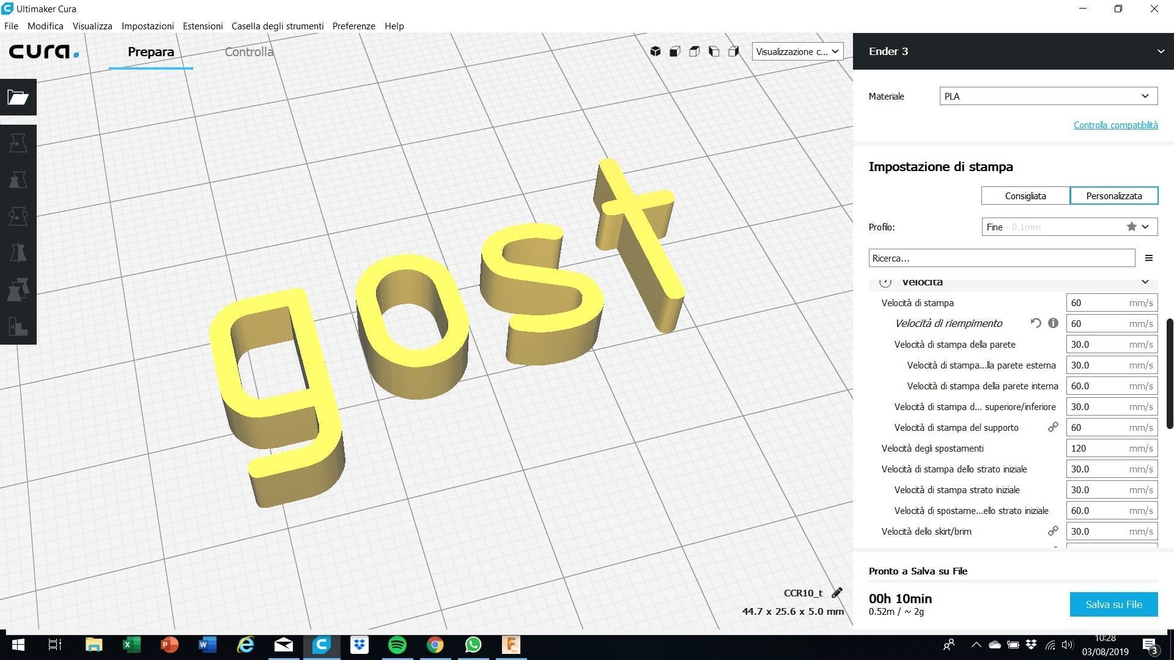Switch to the Prepara tab
The width and height of the screenshot is (1174, 660).
[x=151, y=52]
